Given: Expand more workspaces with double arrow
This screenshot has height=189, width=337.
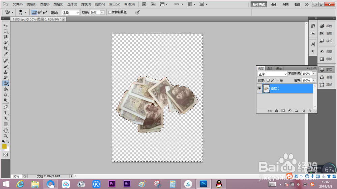Looking at the screenshot, I should click(307, 4).
